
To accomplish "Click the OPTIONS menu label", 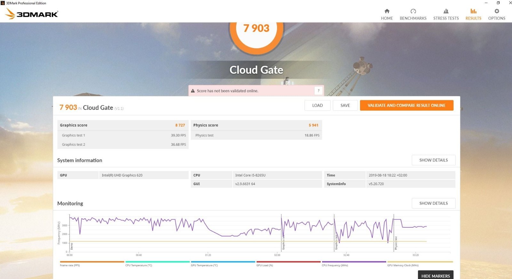I will pos(497,18).
